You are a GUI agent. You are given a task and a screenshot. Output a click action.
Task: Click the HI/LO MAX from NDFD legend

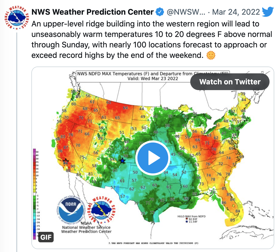pyautogui.click(x=192, y=219)
